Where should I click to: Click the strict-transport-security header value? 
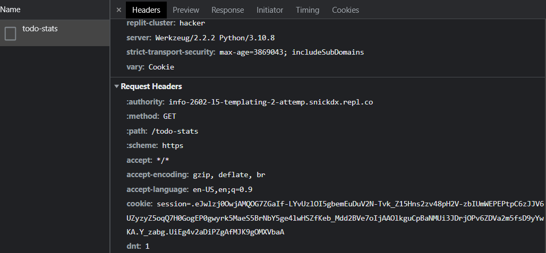pyautogui.click(x=292, y=53)
